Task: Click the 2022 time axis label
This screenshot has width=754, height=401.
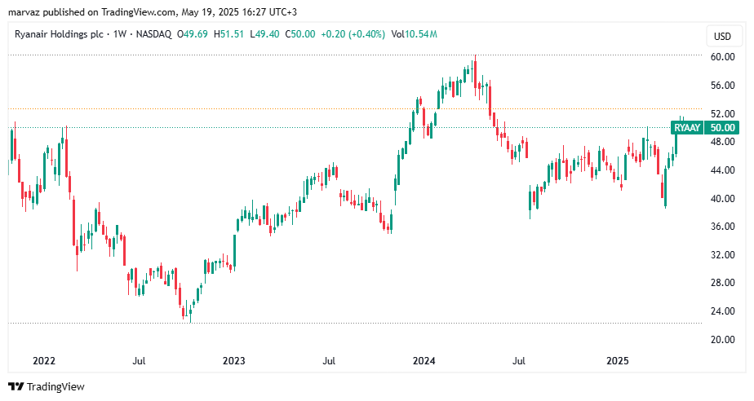Action: click(x=44, y=361)
